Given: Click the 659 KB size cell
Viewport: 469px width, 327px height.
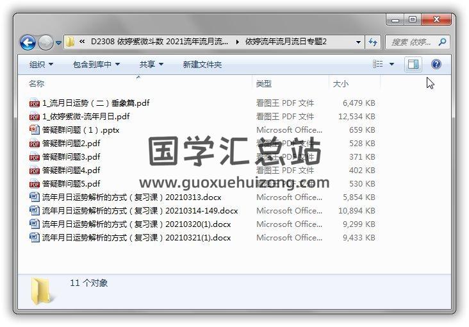Looking at the screenshot, I should point(362,130).
